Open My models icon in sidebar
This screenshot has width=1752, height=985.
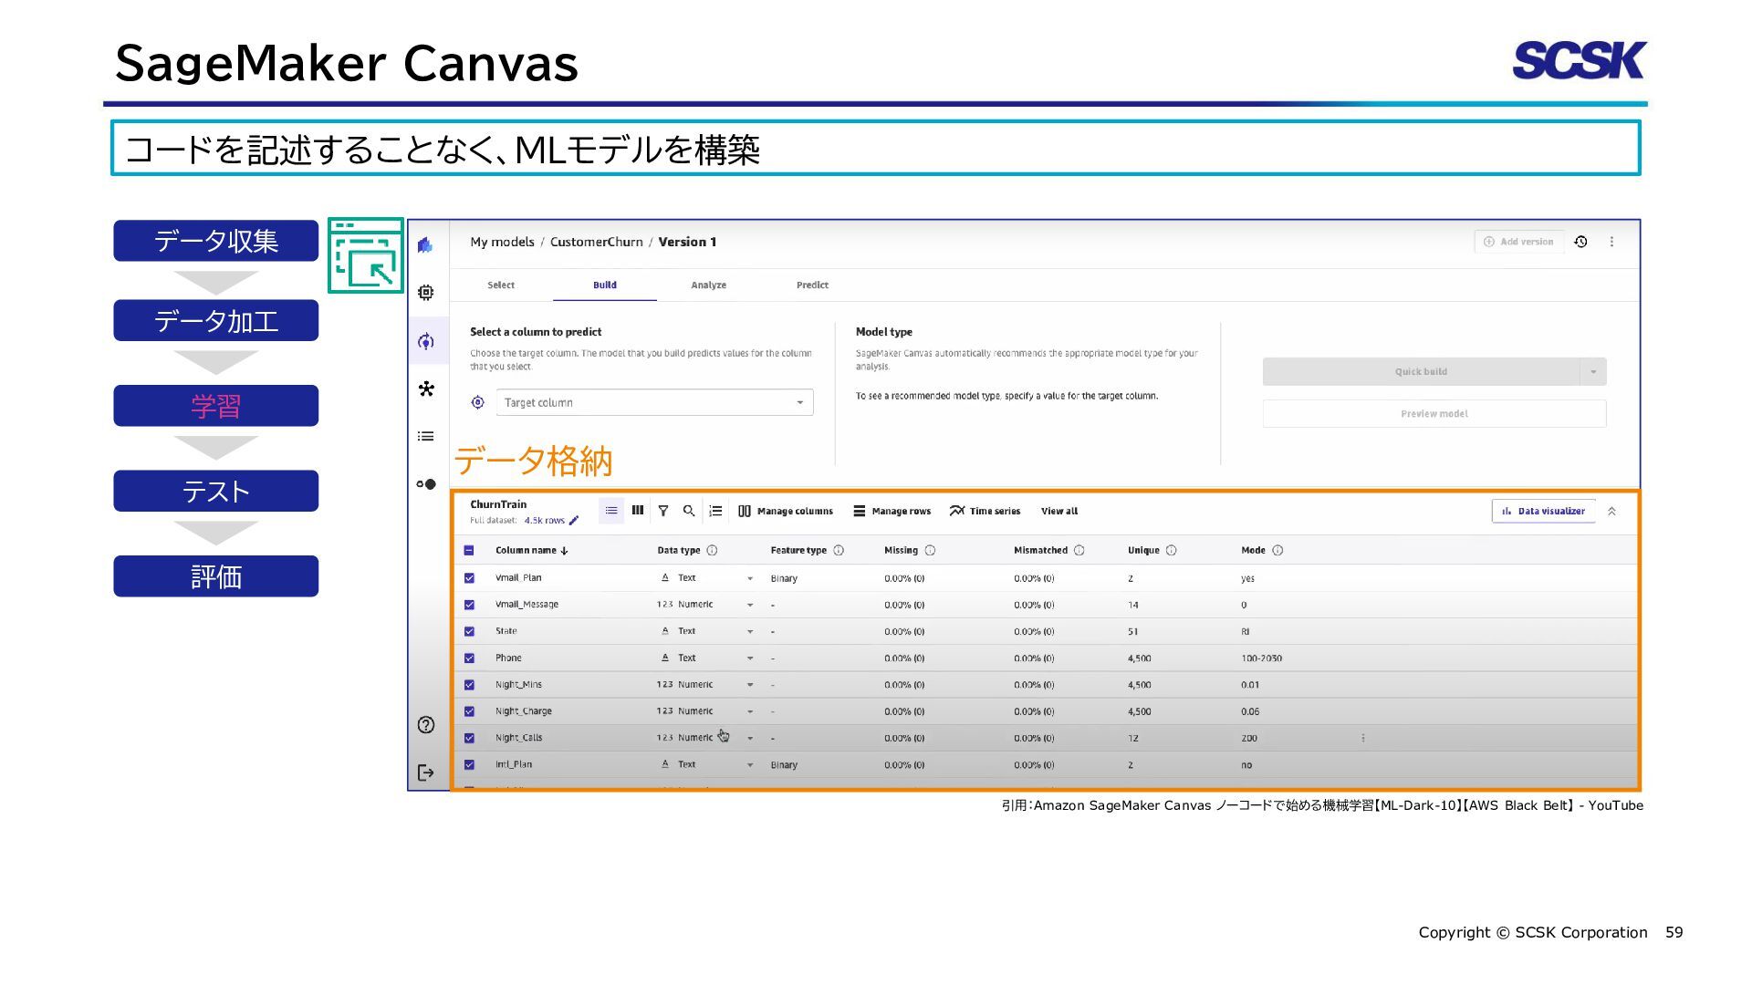point(425,341)
